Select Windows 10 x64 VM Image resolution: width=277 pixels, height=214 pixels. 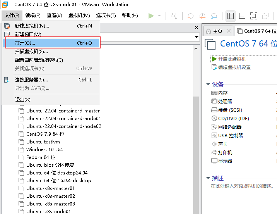41,150
